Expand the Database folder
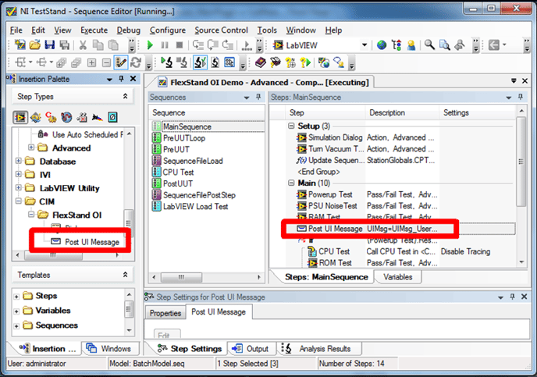The image size is (537, 377). click(19, 161)
